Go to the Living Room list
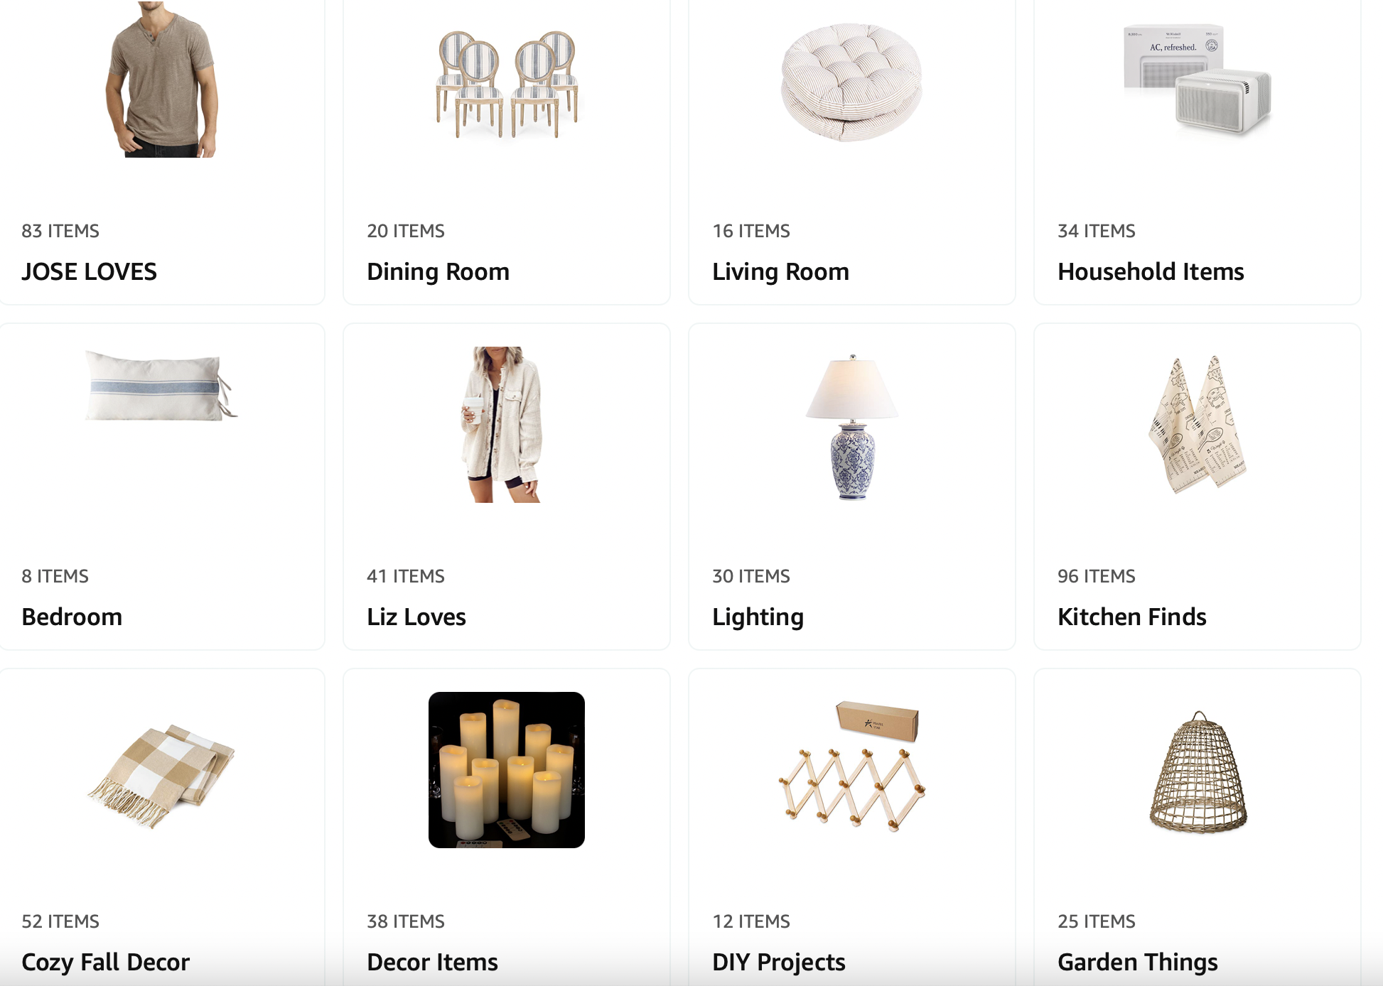The width and height of the screenshot is (1383, 986). click(780, 271)
